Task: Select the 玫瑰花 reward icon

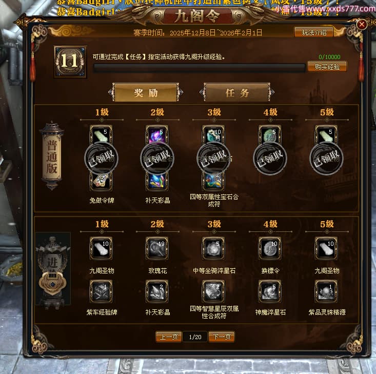Action: (157, 248)
